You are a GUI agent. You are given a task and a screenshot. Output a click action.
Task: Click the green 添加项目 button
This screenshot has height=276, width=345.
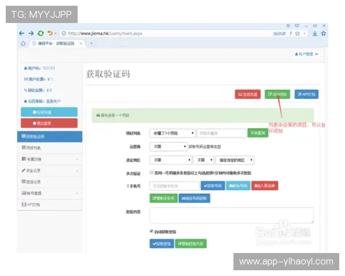tap(277, 94)
